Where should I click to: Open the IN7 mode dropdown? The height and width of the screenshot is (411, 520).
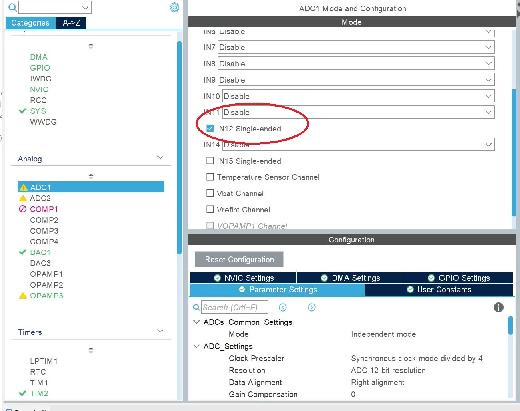[356, 47]
